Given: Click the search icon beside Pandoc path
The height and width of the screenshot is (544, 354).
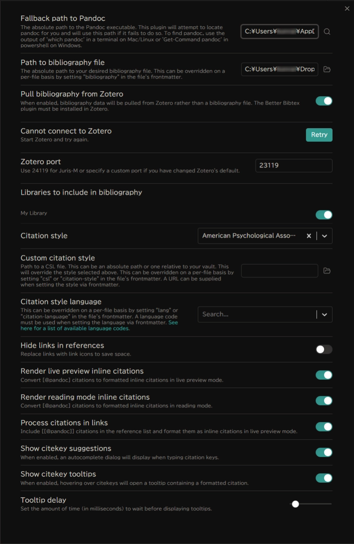Looking at the screenshot, I should 327,32.
